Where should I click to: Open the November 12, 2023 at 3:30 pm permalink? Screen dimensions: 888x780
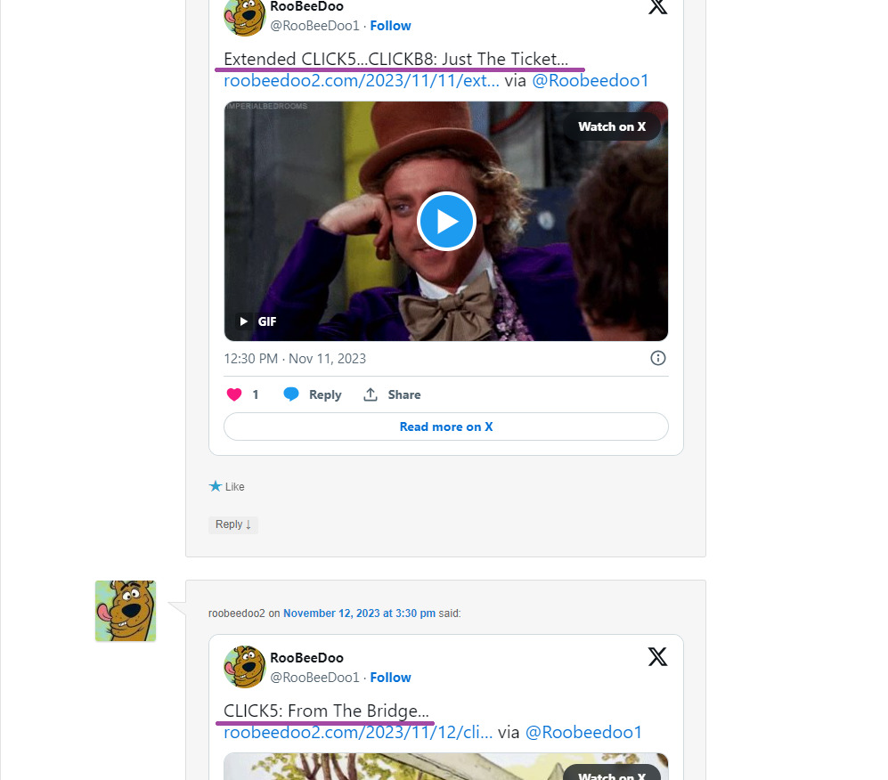359,613
